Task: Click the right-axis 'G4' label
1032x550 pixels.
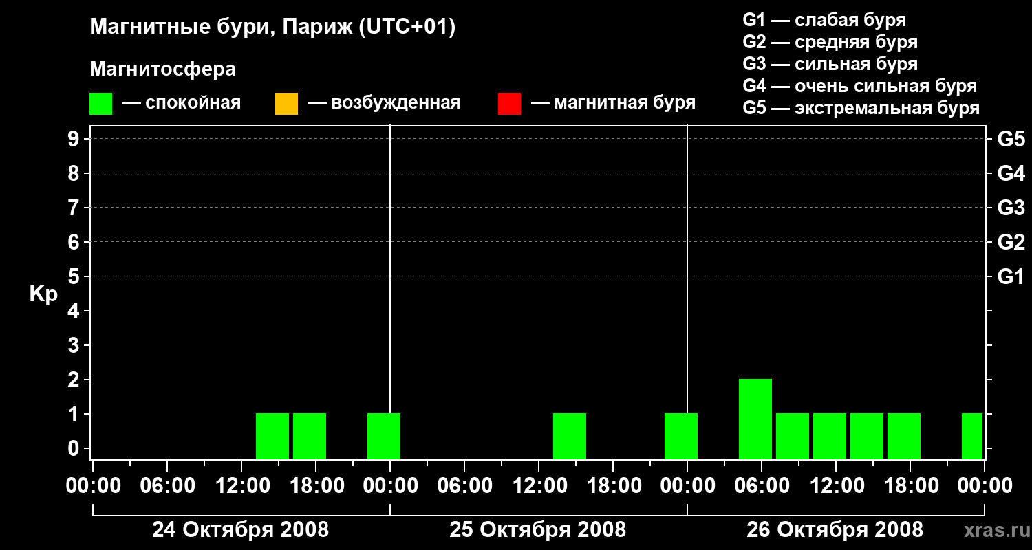Action: click(1011, 174)
